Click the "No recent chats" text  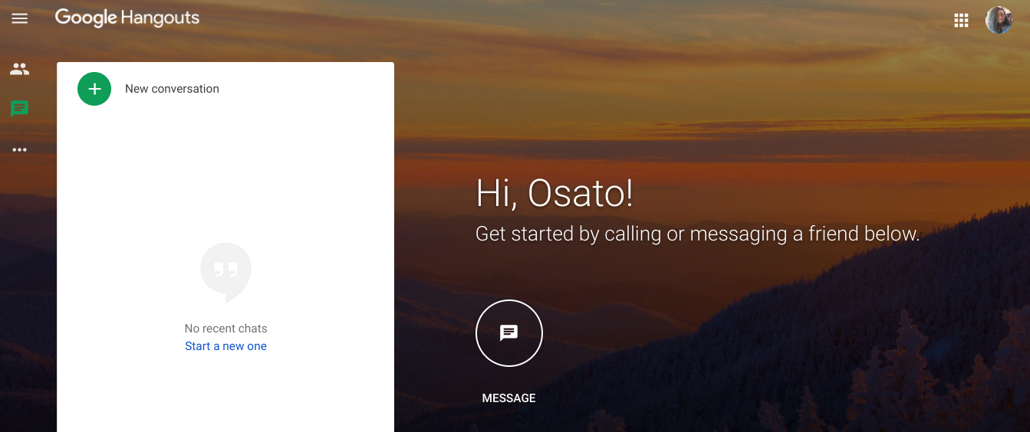(225, 329)
